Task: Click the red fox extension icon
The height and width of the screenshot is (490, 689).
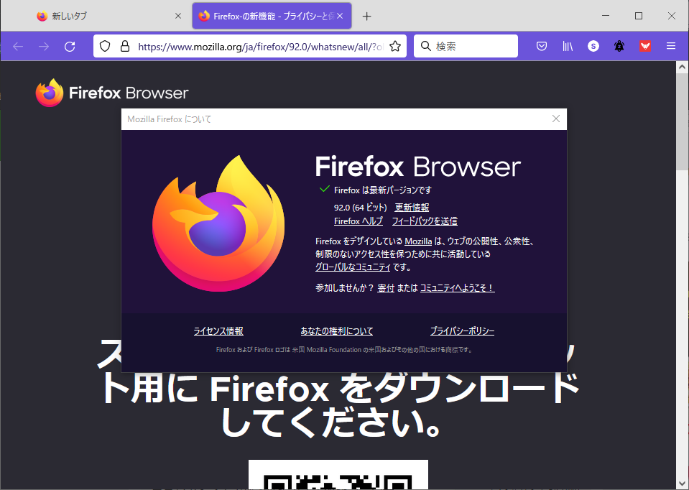Action: (644, 46)
